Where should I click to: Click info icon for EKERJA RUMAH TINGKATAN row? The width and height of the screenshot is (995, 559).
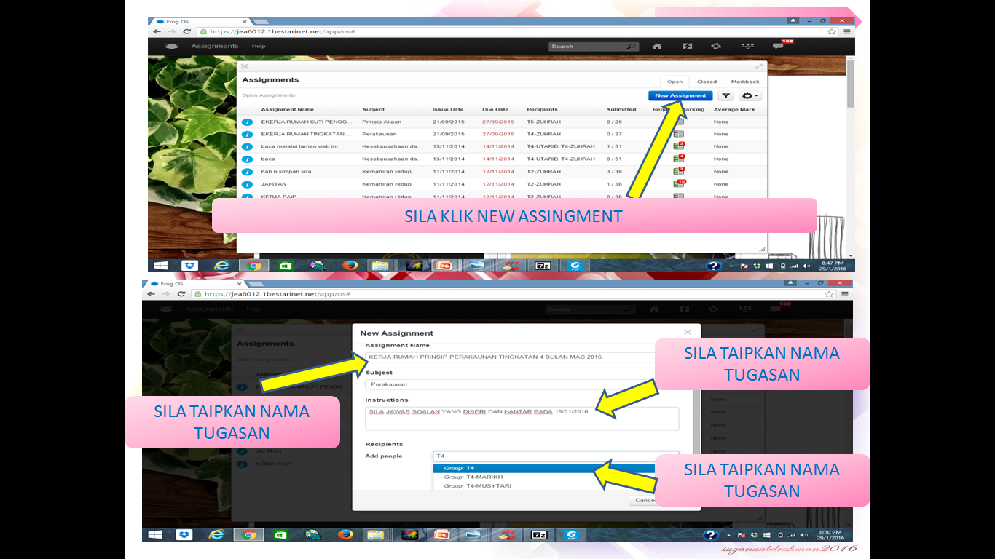247,135
